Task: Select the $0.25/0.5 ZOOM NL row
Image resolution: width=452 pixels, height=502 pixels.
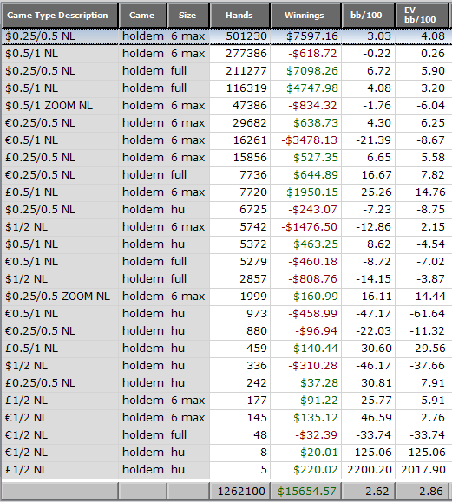Action: point(226,297)
